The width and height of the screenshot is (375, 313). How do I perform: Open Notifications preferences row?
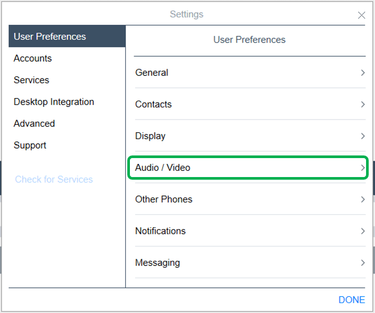160,231
